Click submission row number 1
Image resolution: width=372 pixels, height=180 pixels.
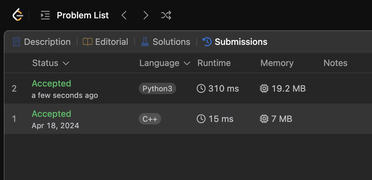point(14,119)
